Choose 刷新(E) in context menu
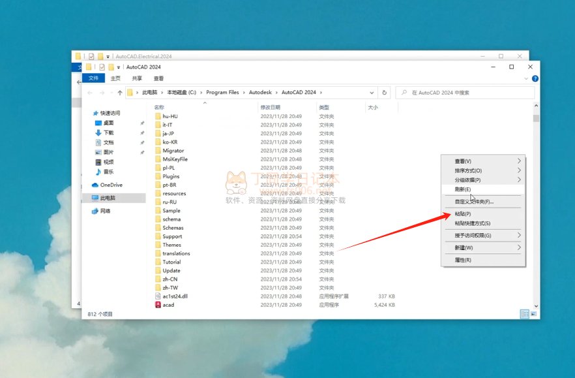 tap(483, 189)
